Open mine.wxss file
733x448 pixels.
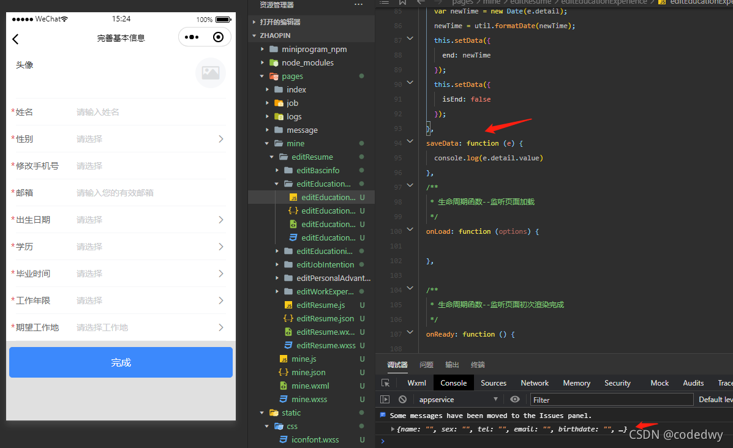(311, 400)
